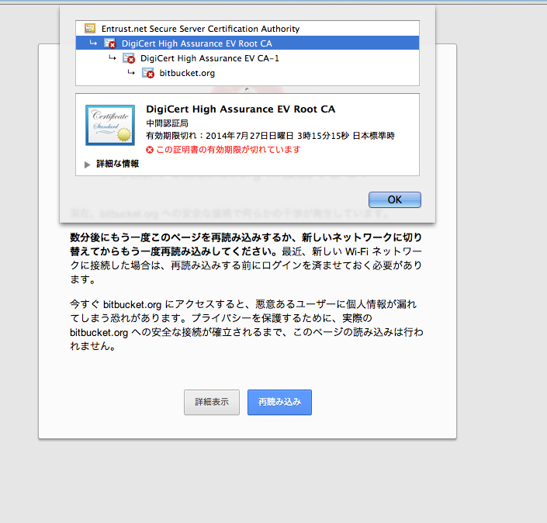Screen dimensions: 547x523
Task: Click the 中間認証局 label
Action: [167, 123]
